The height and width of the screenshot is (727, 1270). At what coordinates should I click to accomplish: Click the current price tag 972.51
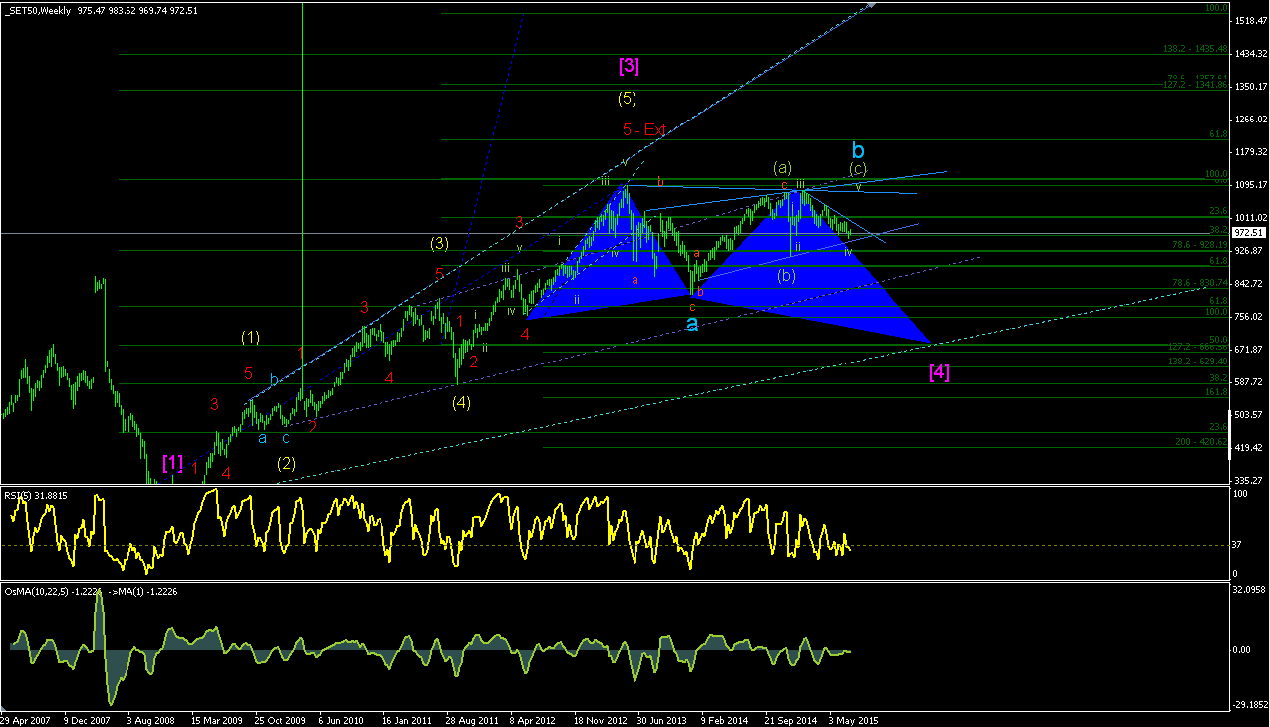click(x=1249, y=233)
